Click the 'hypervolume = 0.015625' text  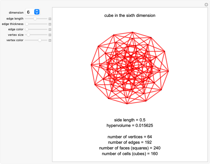130,125
